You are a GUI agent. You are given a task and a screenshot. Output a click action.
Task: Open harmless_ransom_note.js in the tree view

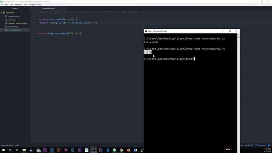click(18, 23)
